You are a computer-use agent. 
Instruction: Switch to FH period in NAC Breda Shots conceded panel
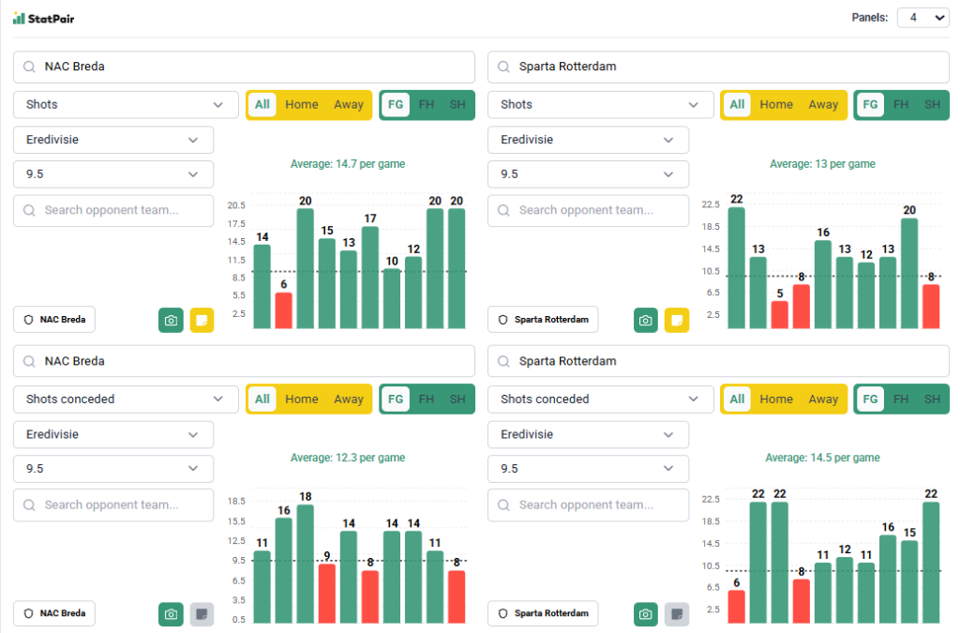click(x=427, y=399)
